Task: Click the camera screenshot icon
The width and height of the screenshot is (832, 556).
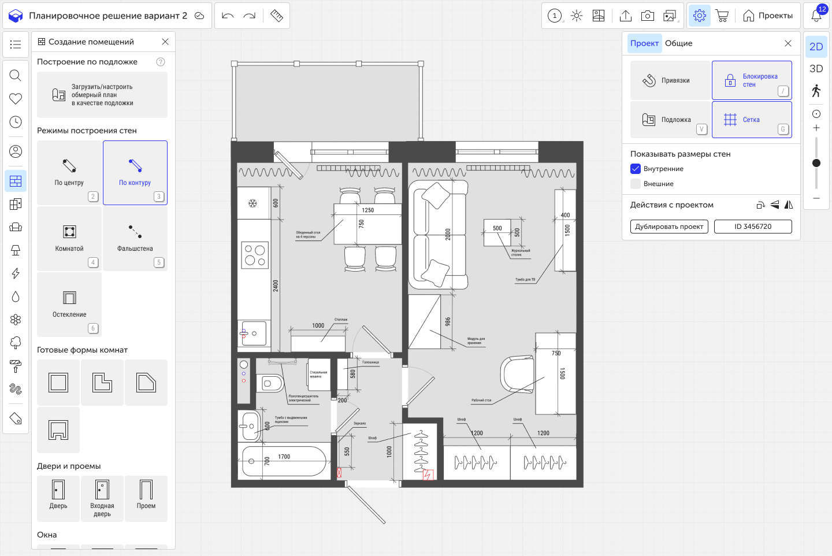Action: 648,16
